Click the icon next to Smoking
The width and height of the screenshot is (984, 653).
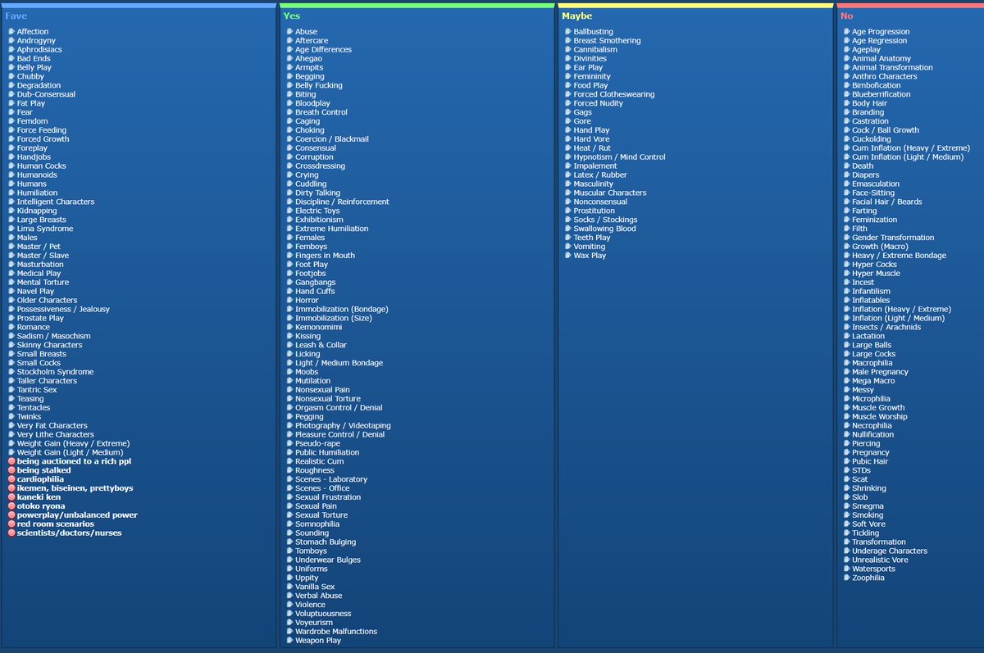pyautogui.click(x=845, y=515)
